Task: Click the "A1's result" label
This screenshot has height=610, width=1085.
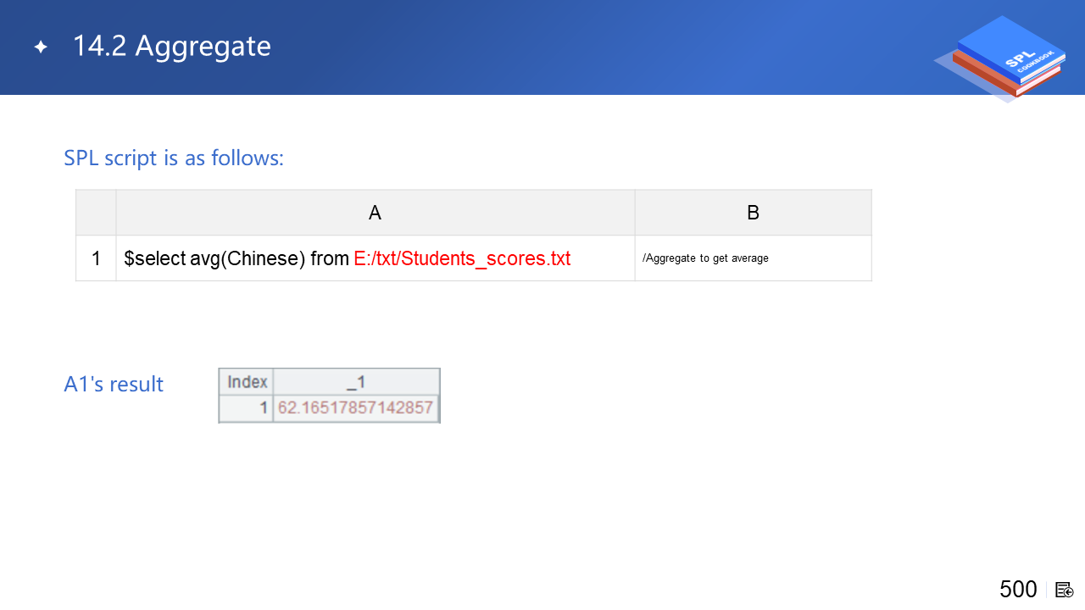Action: point(114,385)
